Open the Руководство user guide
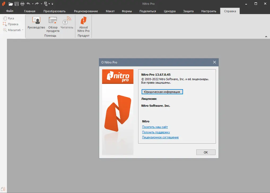Viewport: 270px width, 193px height. pos(36,23)
